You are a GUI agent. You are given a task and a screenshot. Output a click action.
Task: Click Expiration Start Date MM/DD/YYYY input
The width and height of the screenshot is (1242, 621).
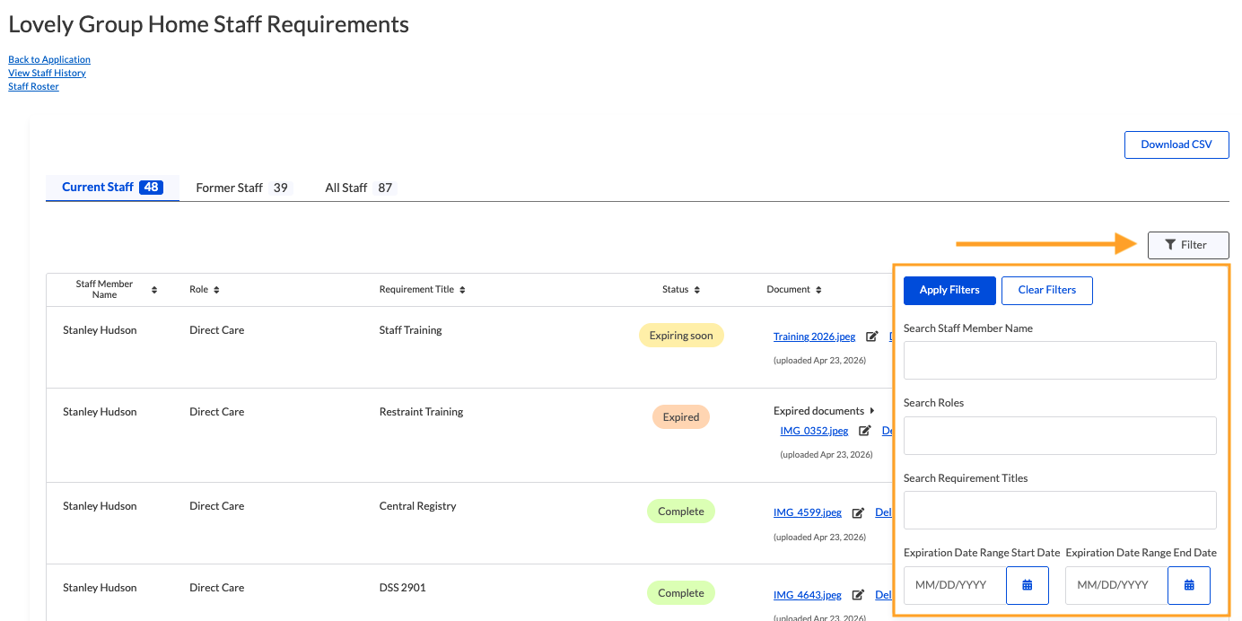point(955,585)
